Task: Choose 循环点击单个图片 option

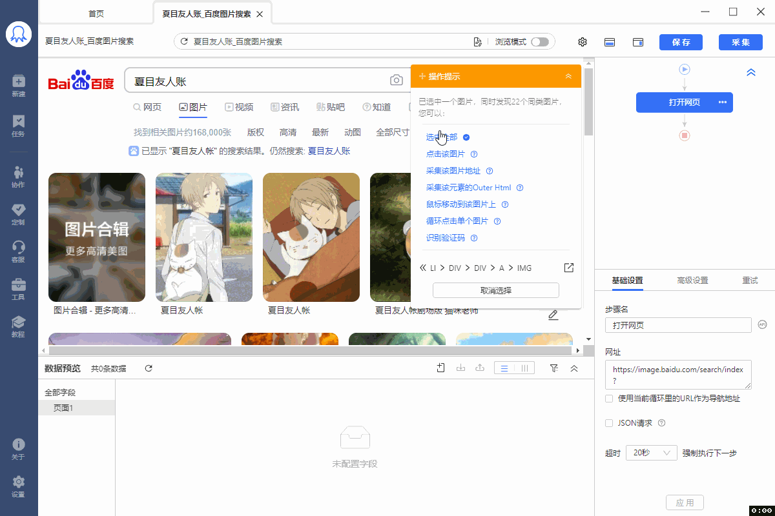Action: [457, 221]
